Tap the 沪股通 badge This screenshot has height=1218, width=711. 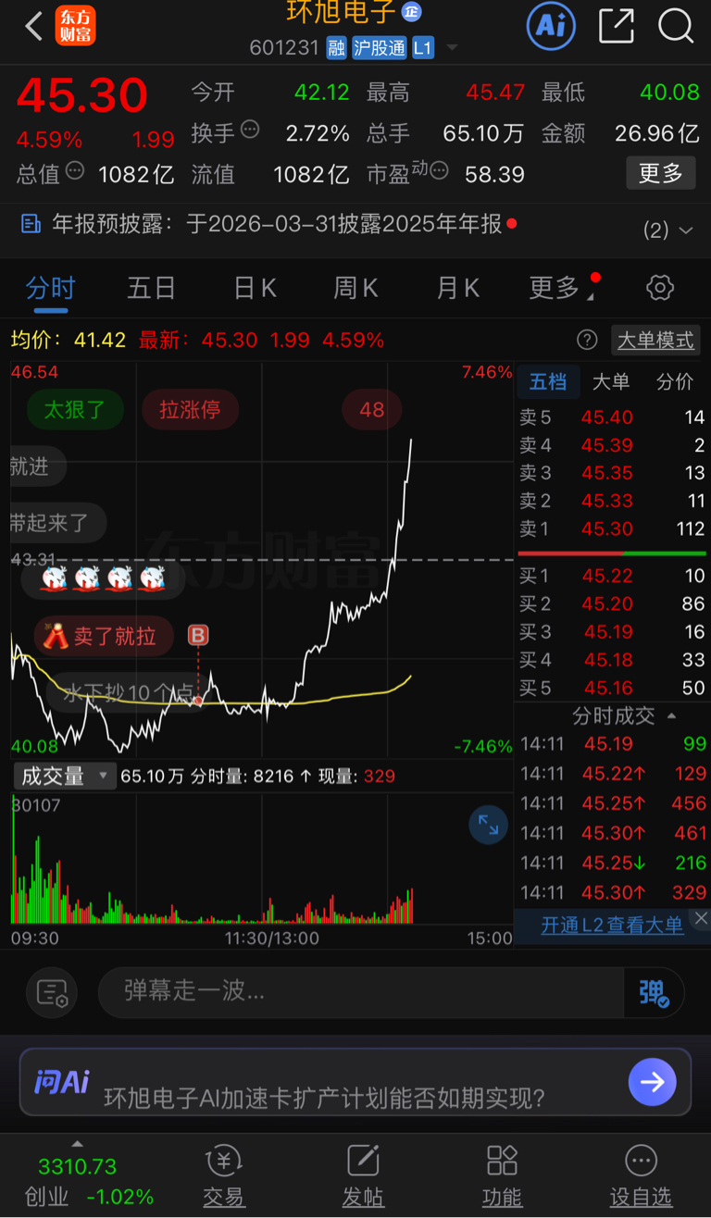click(379, 48)
